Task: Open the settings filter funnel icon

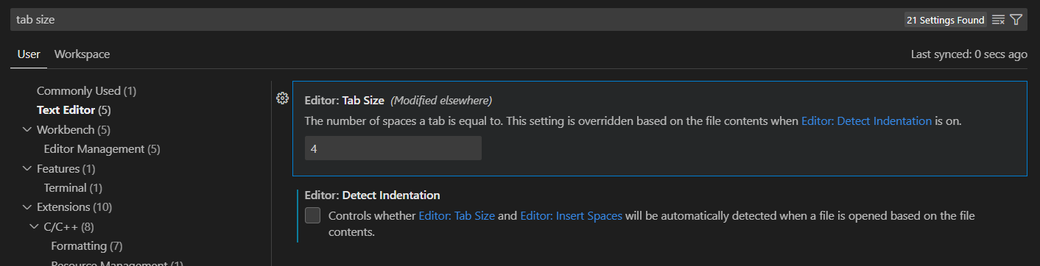Action: click(x=1016, y=20)
